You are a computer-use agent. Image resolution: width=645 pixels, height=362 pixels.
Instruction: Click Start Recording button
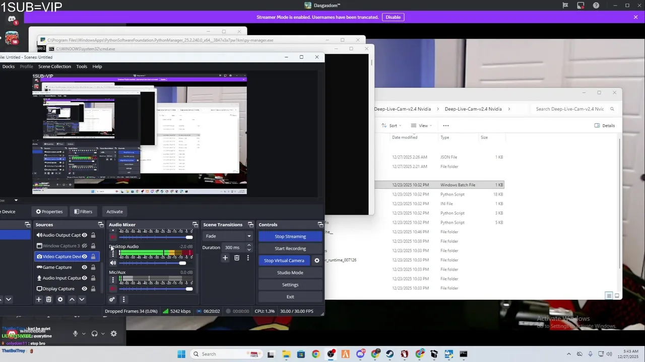pyautogui.click(x=290, y=248)
